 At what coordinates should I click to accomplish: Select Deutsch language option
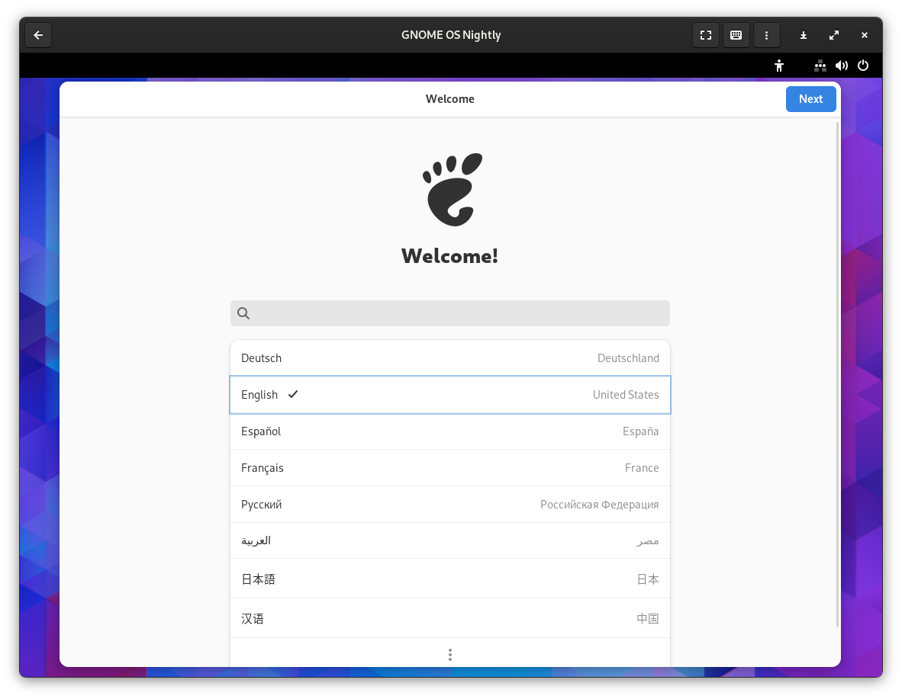(x=450, y=358)
